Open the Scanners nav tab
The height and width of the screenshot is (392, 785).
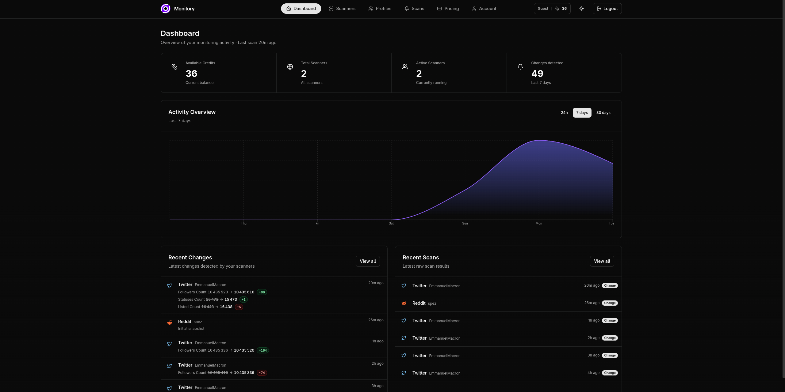(x=342, y=9)
